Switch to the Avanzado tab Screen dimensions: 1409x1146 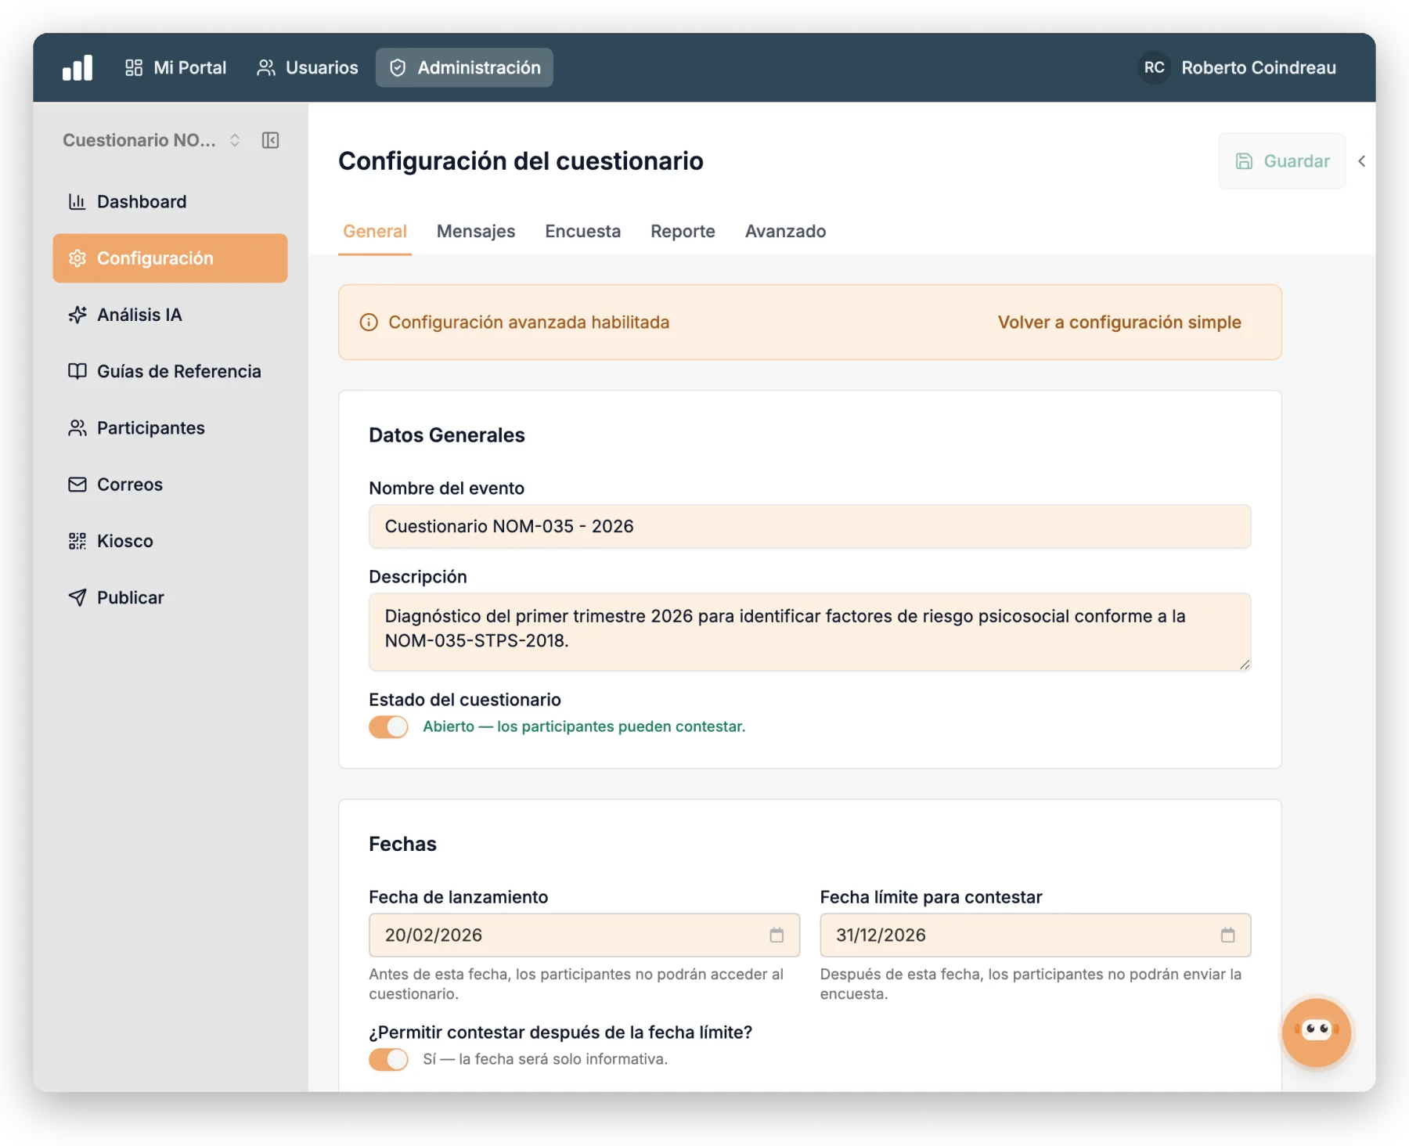(785, 232)
